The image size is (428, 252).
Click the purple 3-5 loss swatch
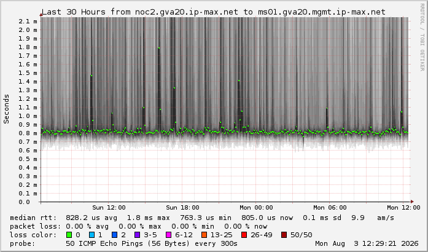pos(138,235)
